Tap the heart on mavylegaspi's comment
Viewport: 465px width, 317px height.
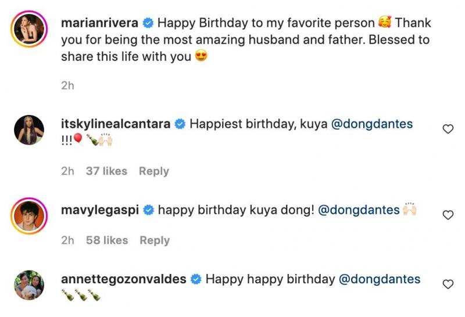pos(448,215)
